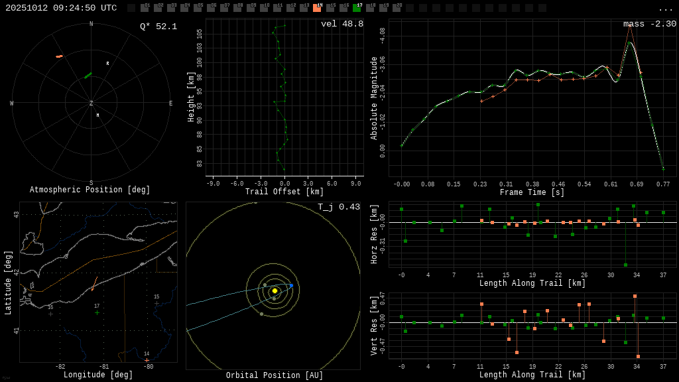Viewport: 679px width, 382px height.
Task: Click the R radiant marker in sky plot
Action: (107, 64)
